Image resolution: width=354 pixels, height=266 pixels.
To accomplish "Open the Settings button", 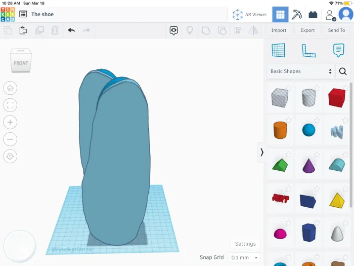I will (x=245, y=244).
